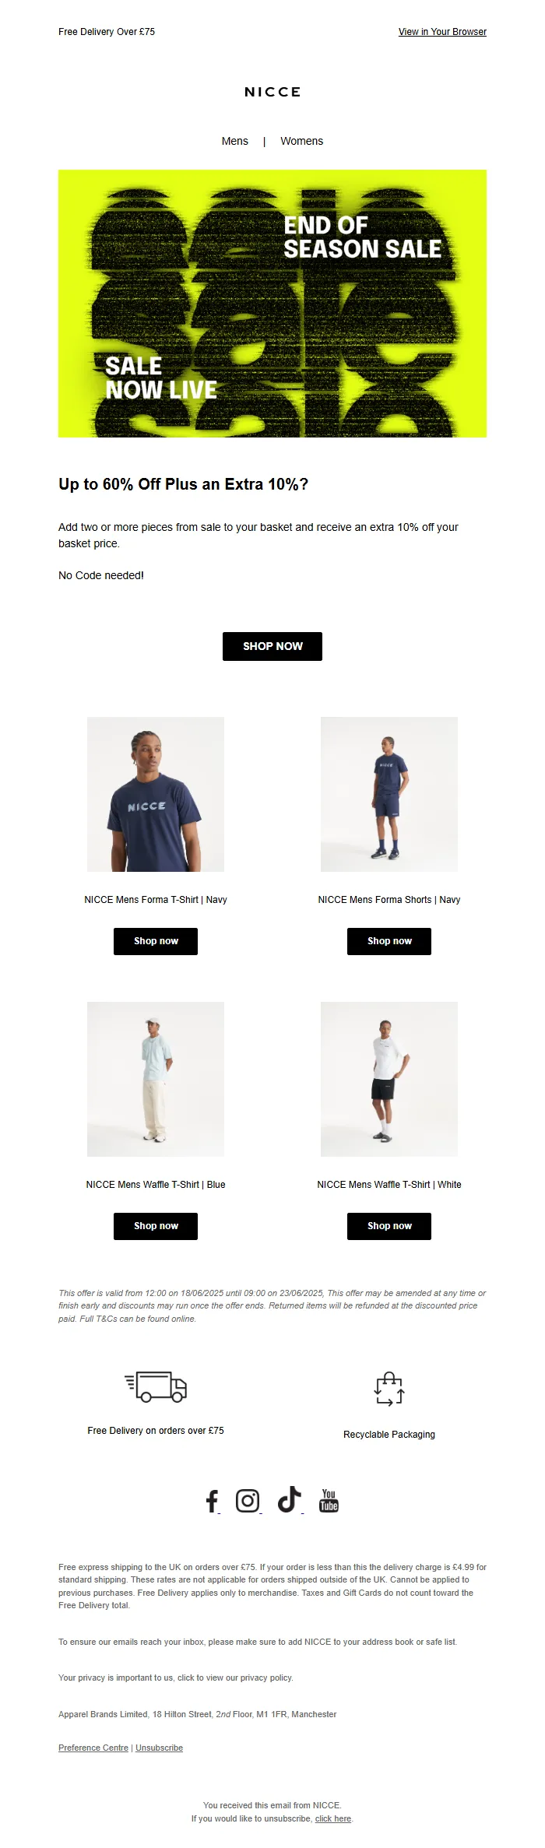This screenshot has width=545, height=1848.
Task: Open the Preference Centre link
Action: tap(93, 1748)
